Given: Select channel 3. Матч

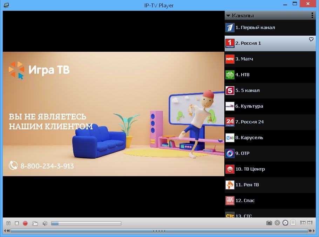Looking at the screenshot, I should 270,59.
